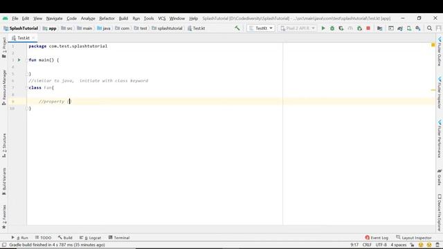Viewport: 443px width, 249px height.
Task: Toggle the Gradle side panel
Action: (x=440, y=177)
